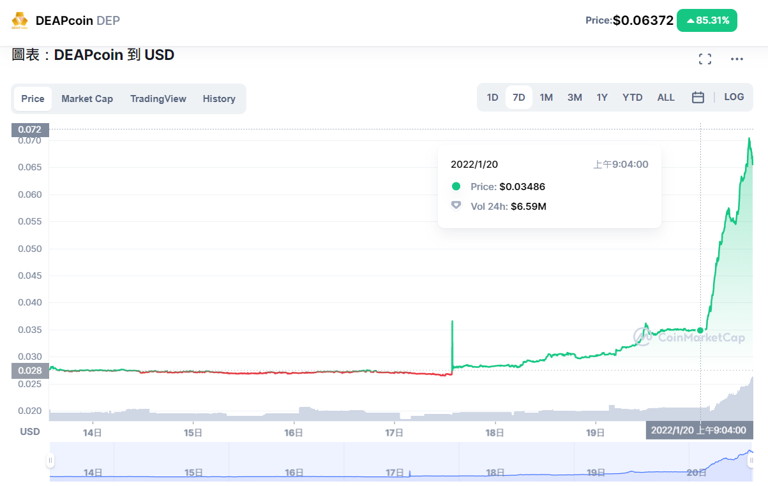The height and width of the screenshot is (486, 768).
Task: Click the green 85.31% change badge
Action: [707, 20]
